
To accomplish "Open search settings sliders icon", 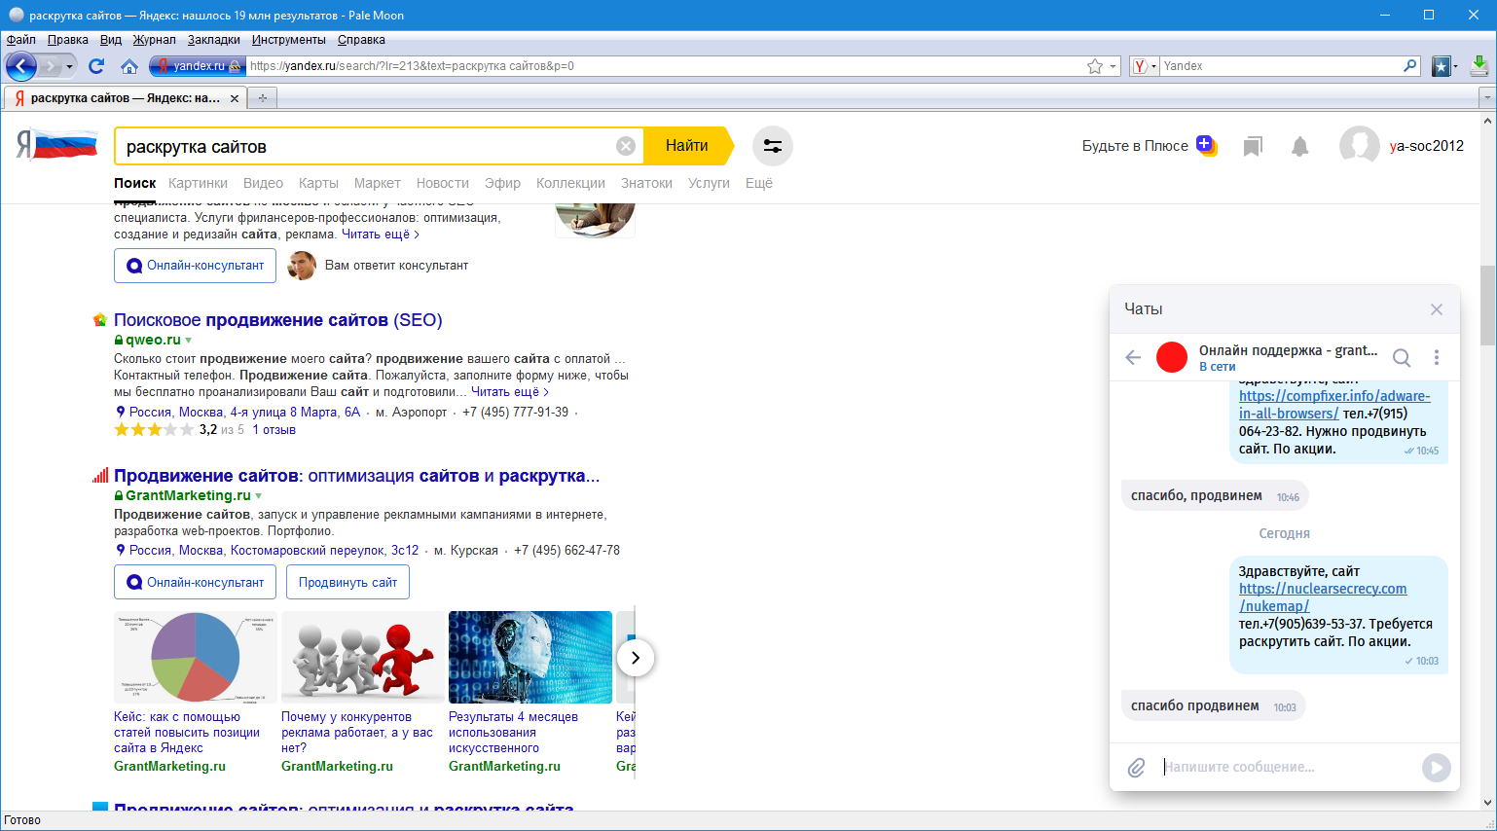I will click(x=773, y=146).
